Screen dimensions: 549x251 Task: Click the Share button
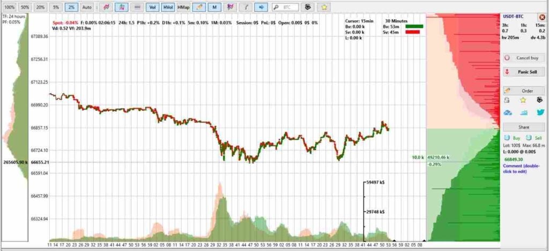pyautogui.click(x=524, y=127)
